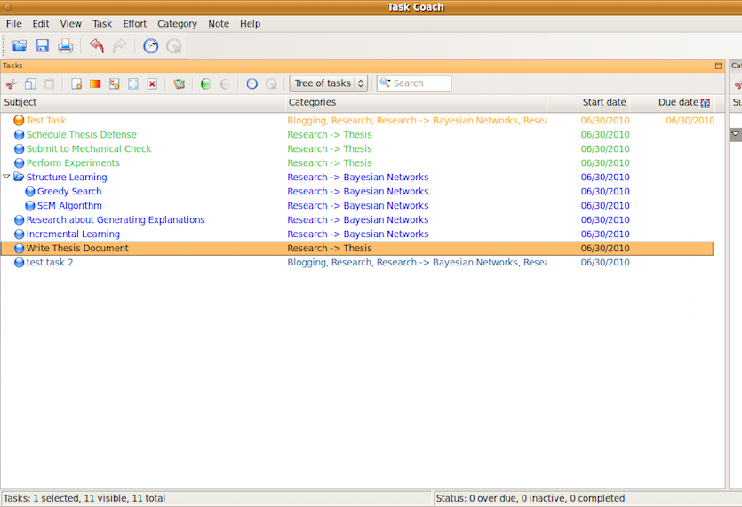Maximize the Tasks panel with corner button

718,66
